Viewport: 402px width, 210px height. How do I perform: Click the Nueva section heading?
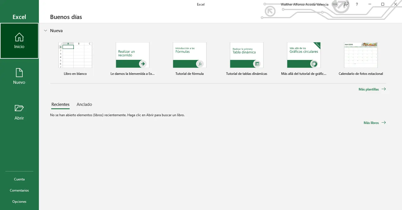[56, 31]
